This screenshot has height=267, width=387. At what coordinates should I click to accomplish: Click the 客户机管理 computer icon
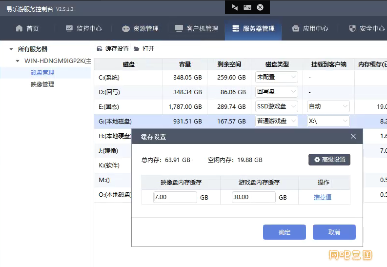(179, 28)
